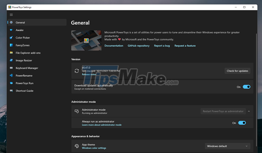Click the vertical scrollbar of settings page

[256, 90]
